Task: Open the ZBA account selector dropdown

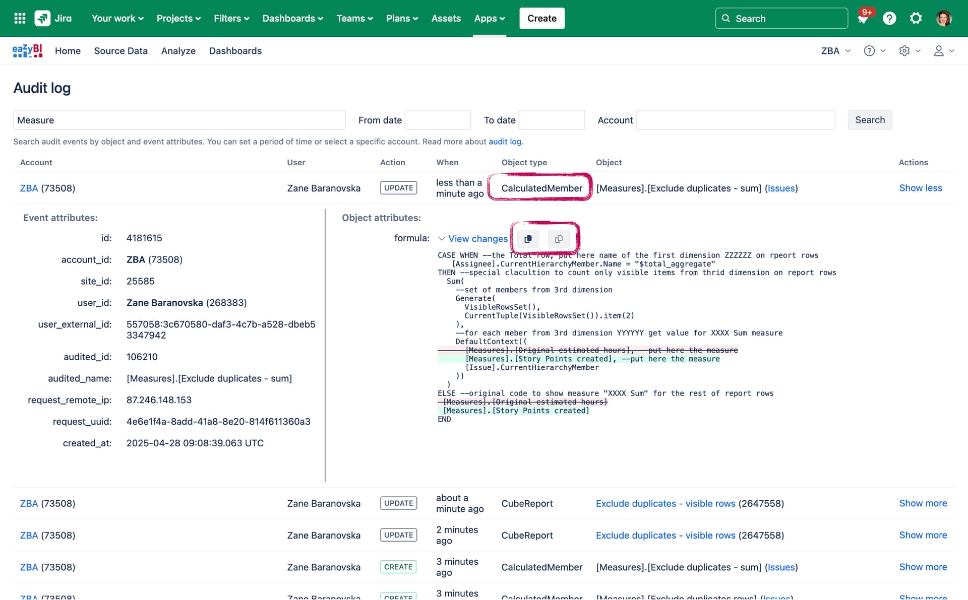Action: pos(835,51)
